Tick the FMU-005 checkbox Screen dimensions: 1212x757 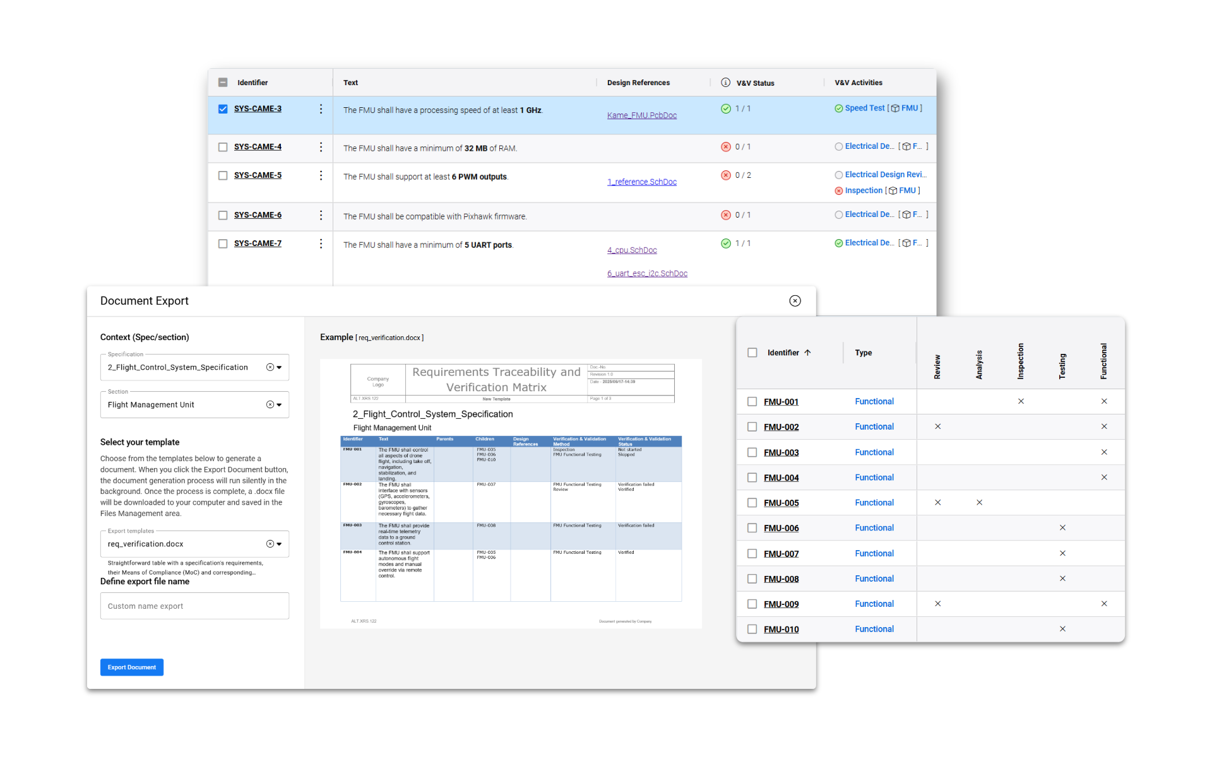(752, 503)
